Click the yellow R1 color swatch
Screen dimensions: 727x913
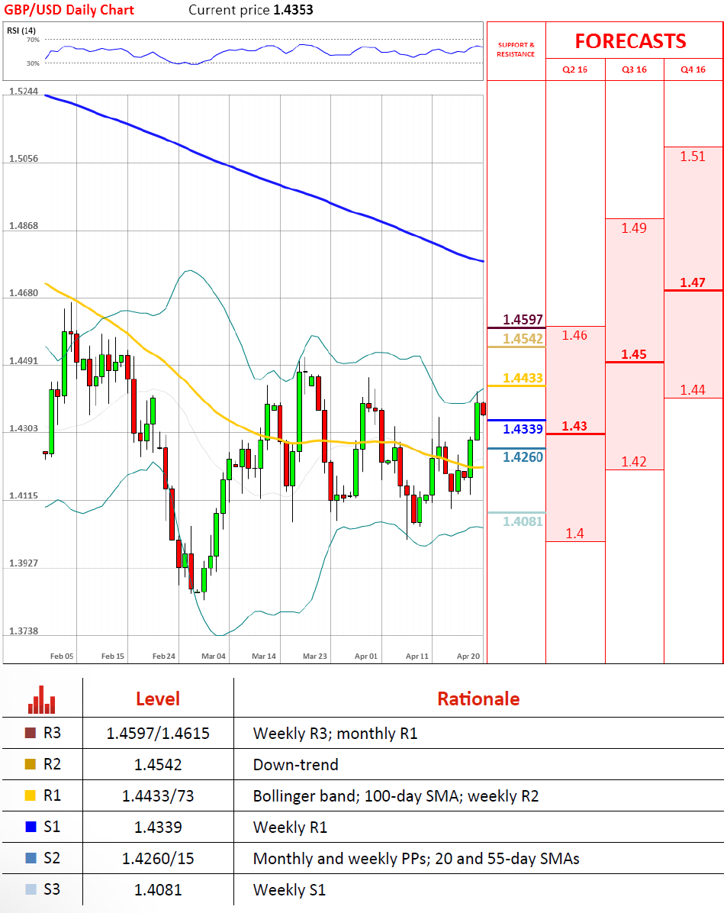[x=31, y=795]
